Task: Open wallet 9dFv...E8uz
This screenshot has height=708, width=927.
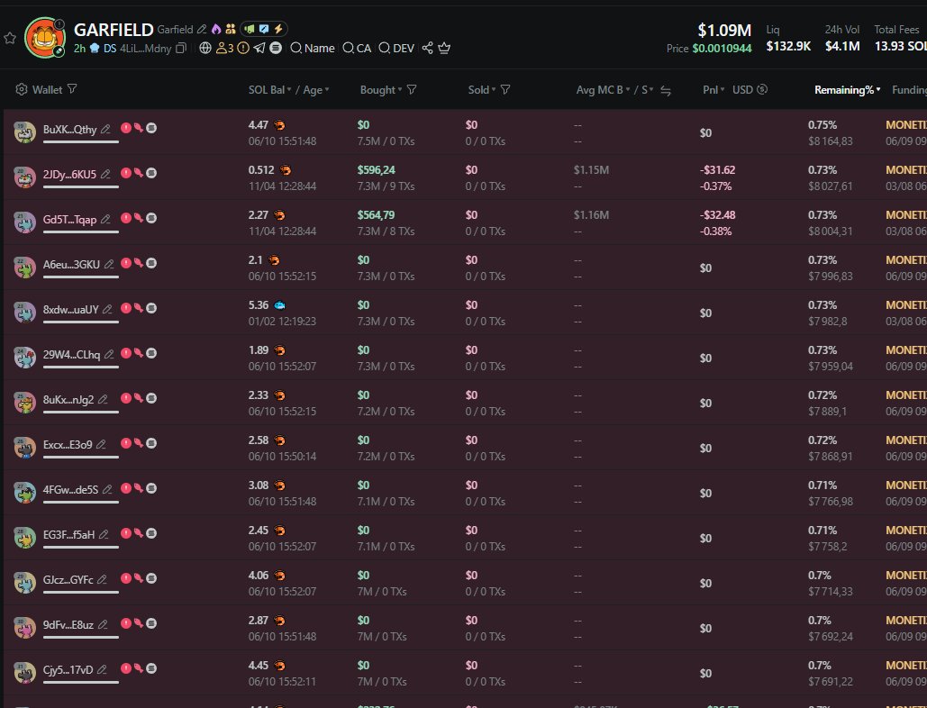Action: tap(68, 624)
